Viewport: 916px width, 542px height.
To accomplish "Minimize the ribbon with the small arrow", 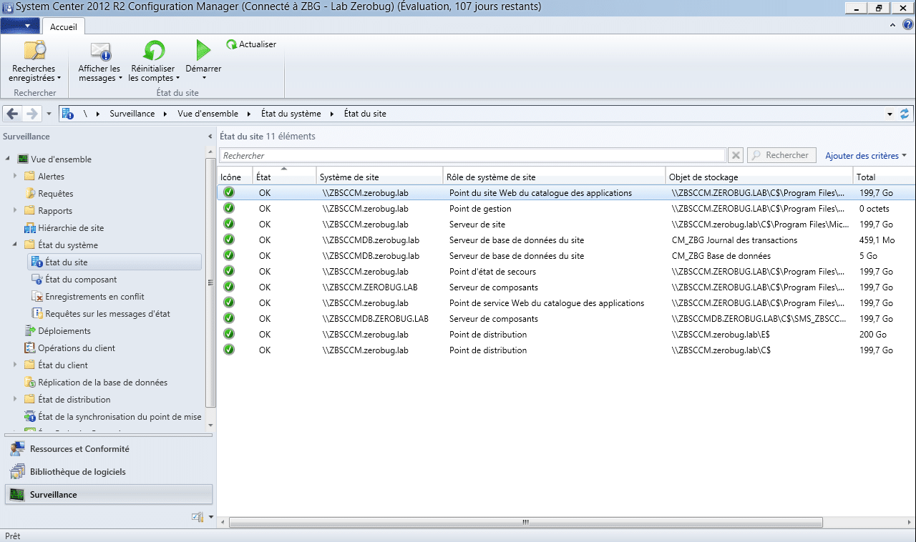I will (892, 25).
